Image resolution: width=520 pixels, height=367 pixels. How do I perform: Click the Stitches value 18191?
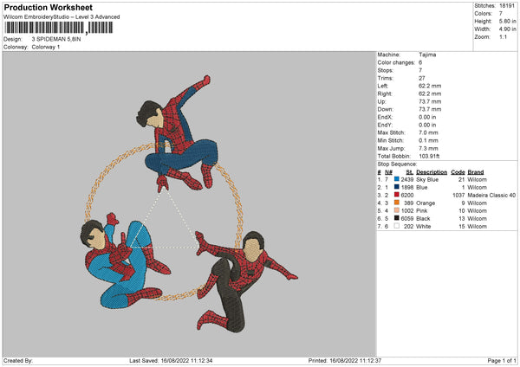click(507, 6)
